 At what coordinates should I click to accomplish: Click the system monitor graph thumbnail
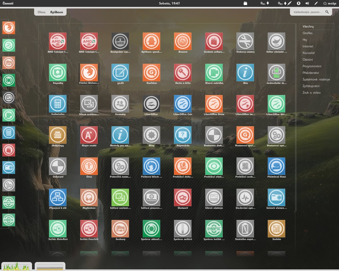(16, 266)
